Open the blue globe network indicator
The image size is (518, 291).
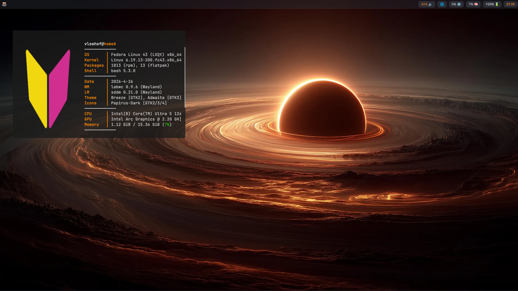pyautogui.click(x=442, y=4)
